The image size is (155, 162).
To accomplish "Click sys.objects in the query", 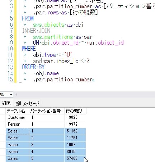I will (x=49, y=25).
